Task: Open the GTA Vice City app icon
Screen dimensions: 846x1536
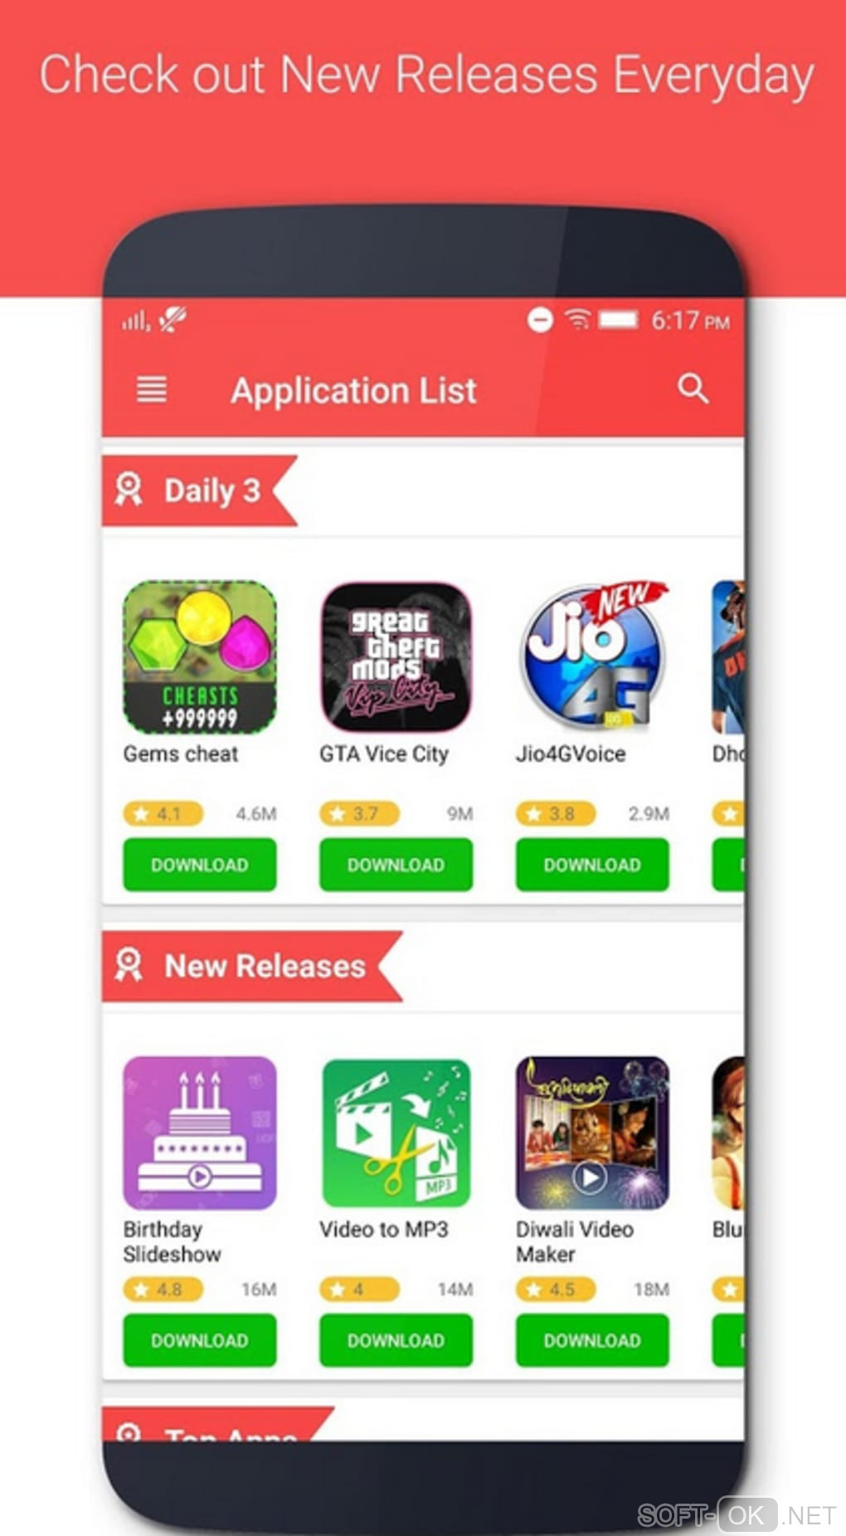Action: [396, 657]
